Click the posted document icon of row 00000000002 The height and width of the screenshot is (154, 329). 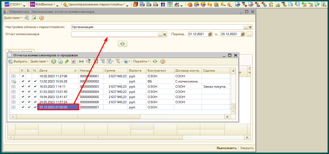click(x=14, y=81)
